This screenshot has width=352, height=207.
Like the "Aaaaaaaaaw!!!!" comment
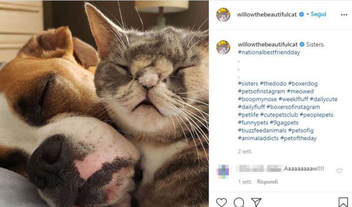pos(339,171)
